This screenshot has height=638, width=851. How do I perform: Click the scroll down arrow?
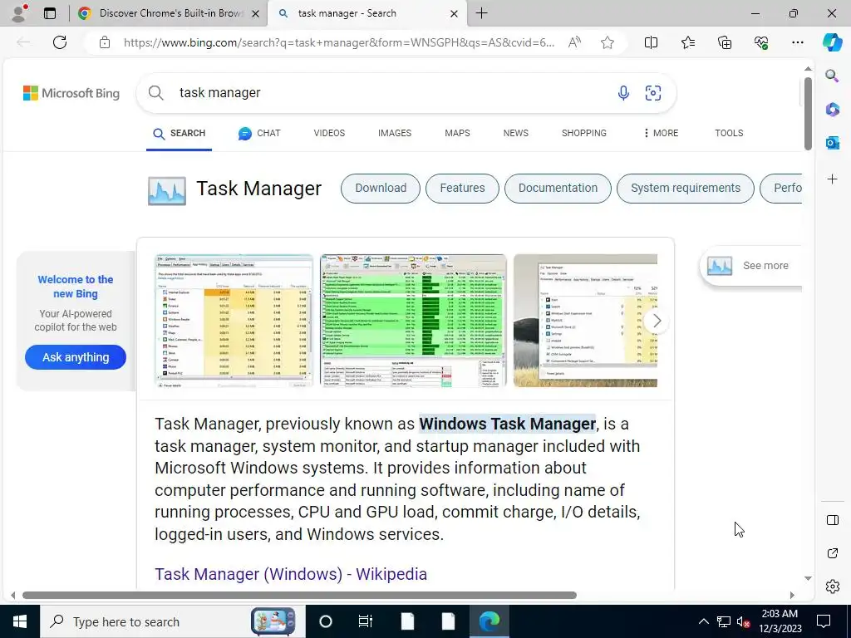point(808,578)
